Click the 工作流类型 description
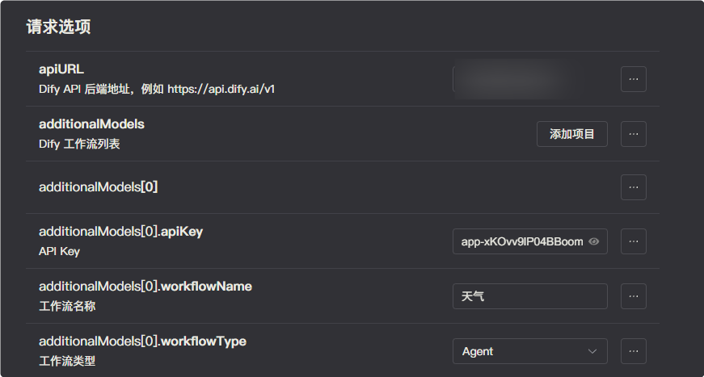The width and height of the screenshot is (704, 377). pos(67,361)
